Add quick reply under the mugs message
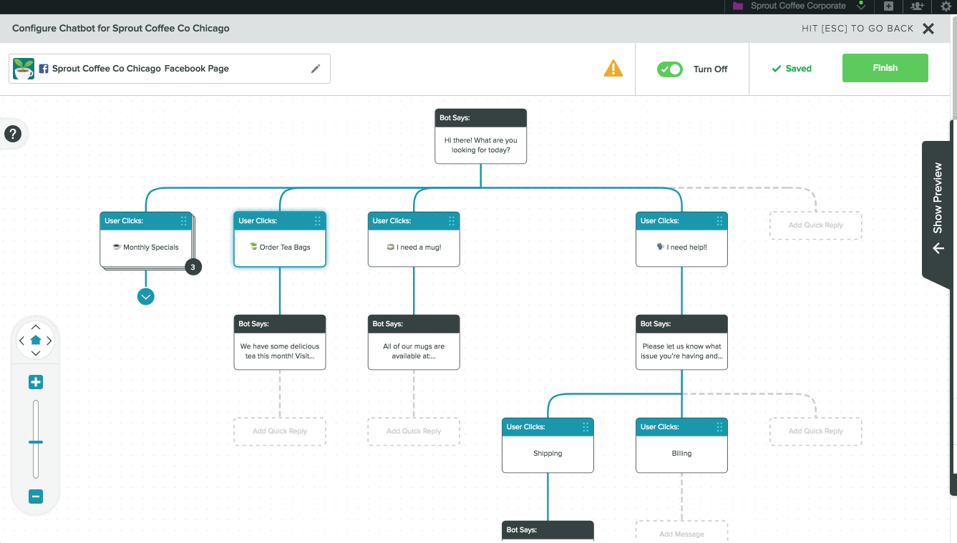This screenshot has height=543, width=957. (x=414, y=431)
